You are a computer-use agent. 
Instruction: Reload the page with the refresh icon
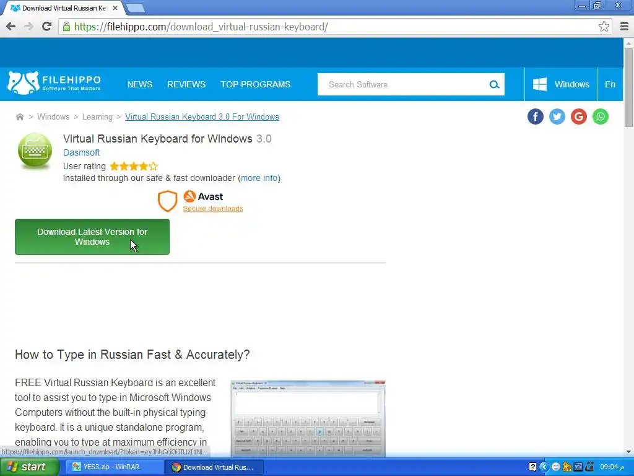(x=47, y=27)
